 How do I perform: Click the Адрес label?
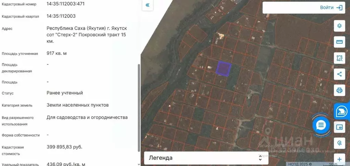coord(7,29)
